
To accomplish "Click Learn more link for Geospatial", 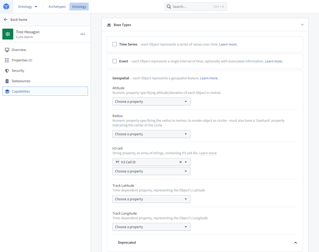I will pyautogui.click(x=209, y=78).
